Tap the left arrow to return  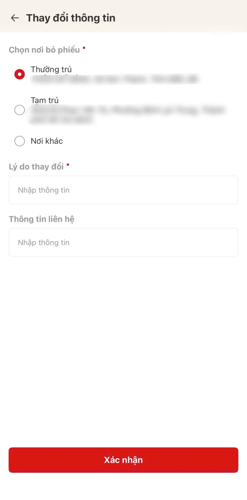coord(15,18)
